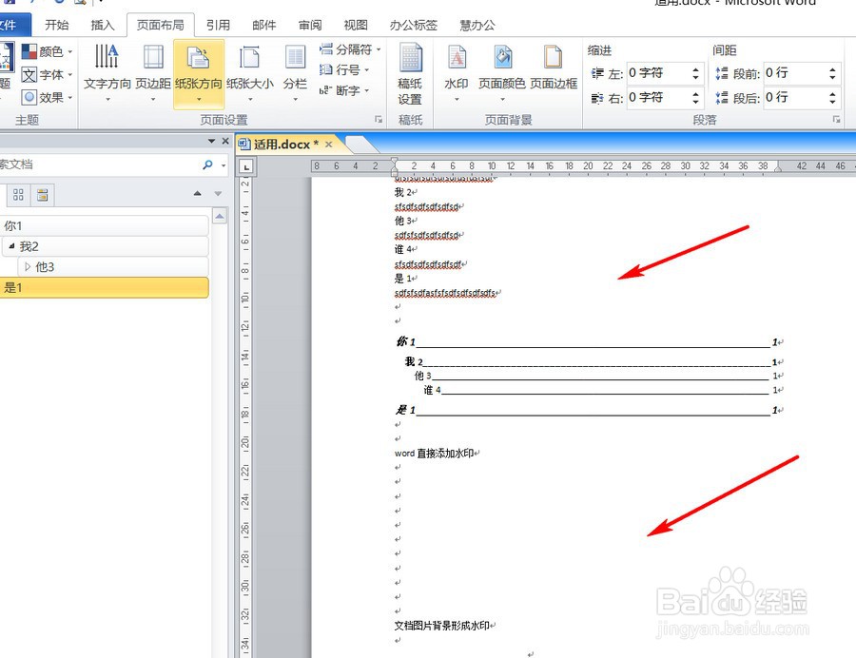Close the 适用.docx document tab
Viewport: 856px width, 658px height.
tap(329, 145)
